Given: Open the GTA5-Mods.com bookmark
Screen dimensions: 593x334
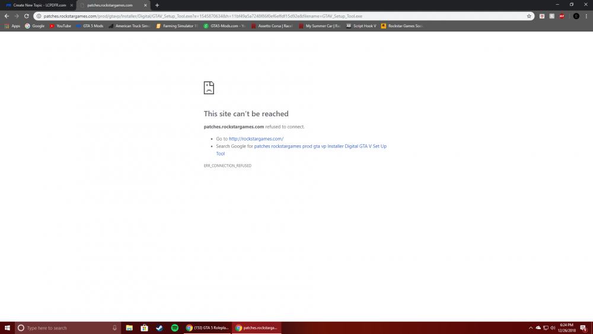Looking at the screenshot, I should coord(225,26).
